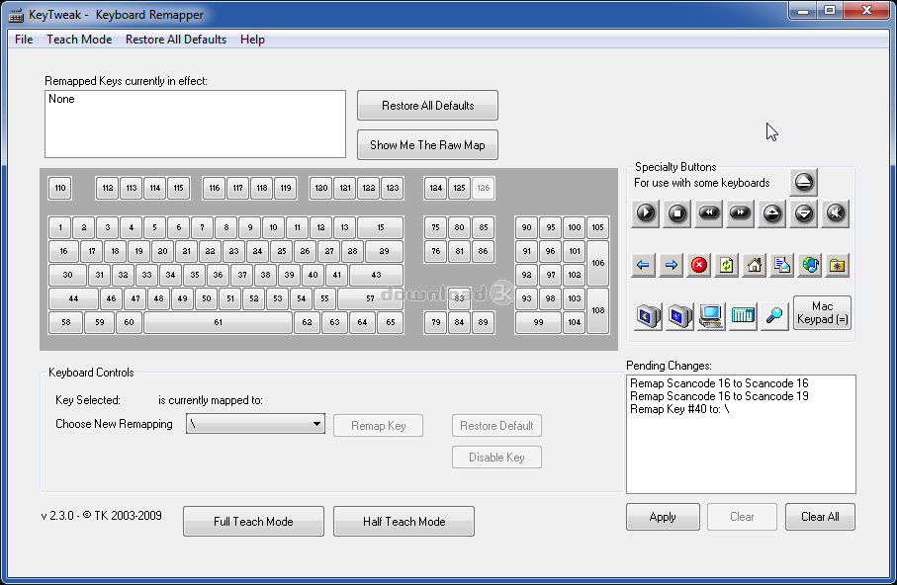897x585 pixels.
Task: Click the Search magnifier specialty button
Action: (x=774, y=315)
